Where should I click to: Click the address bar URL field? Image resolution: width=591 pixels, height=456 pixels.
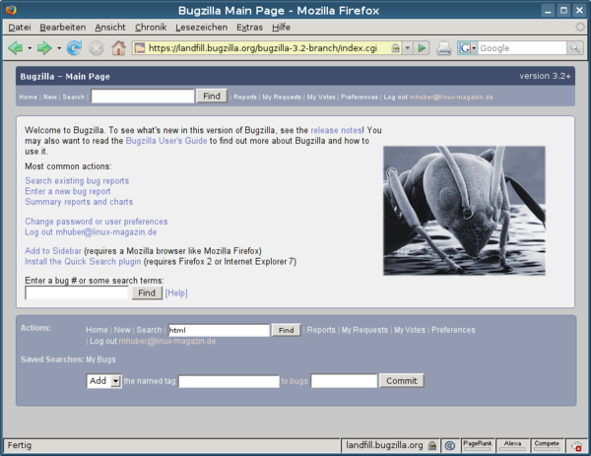[263, 48]
